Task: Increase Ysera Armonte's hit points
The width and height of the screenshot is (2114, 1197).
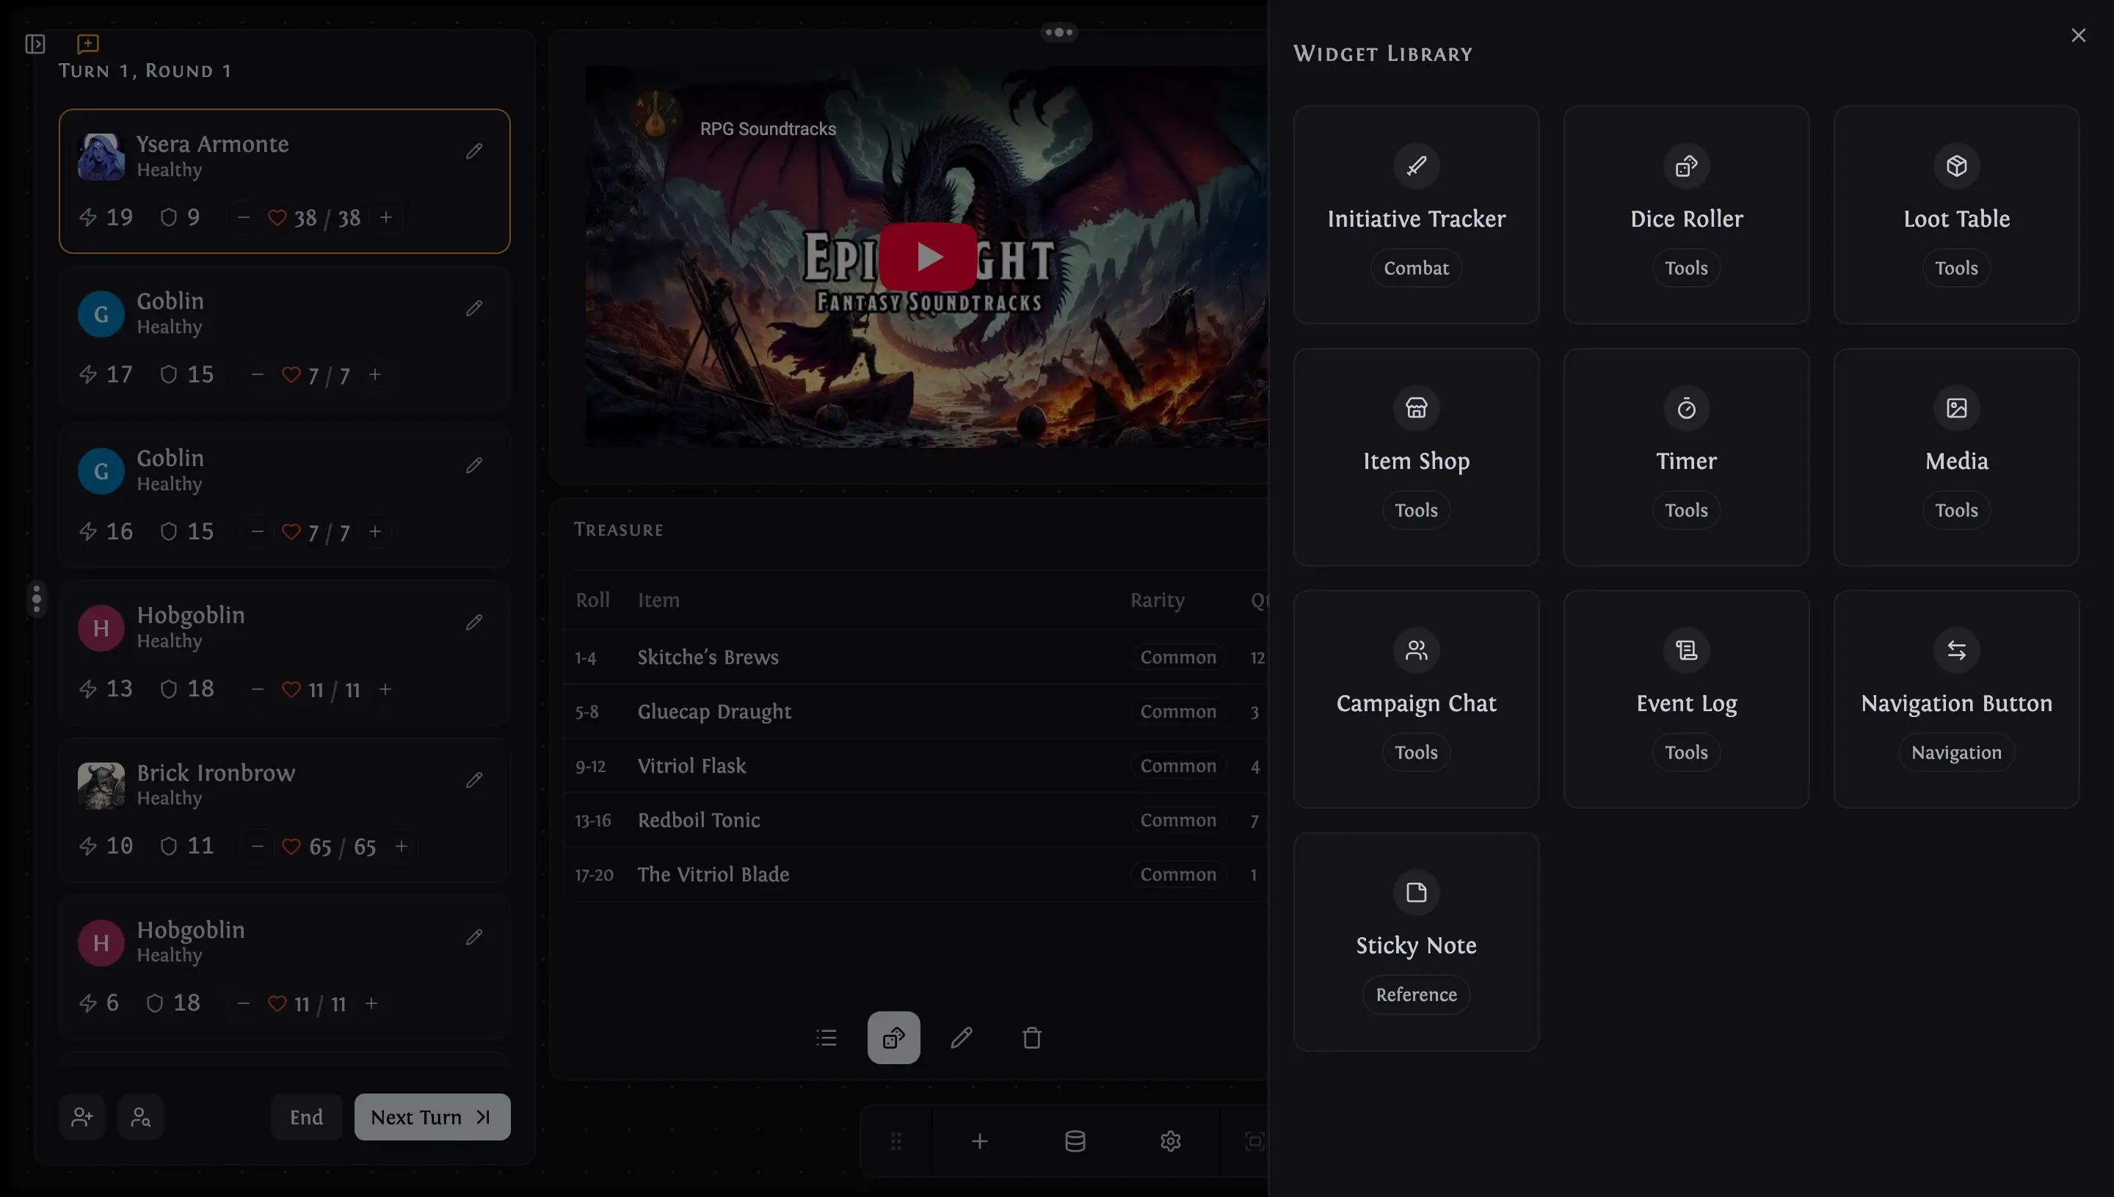Action: (386, 218)
